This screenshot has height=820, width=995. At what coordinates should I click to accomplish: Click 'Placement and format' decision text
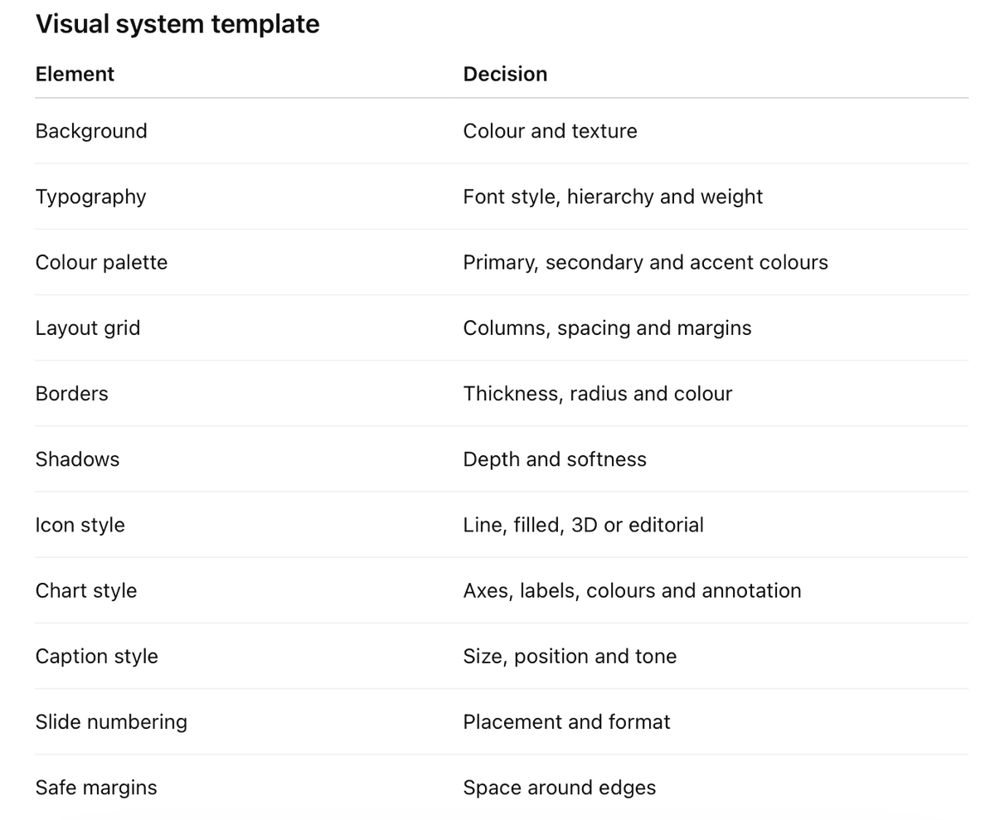click(x=567, y=721)
